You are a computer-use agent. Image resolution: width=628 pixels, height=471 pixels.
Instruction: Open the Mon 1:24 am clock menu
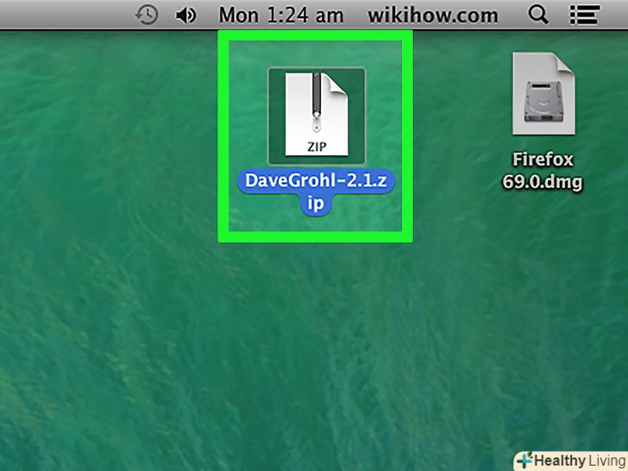coord(280,16)
